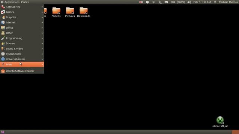This screenshot has height=134, width=239.
Task: Open the System Tools submenu
Action: click(x=22, y=54)
